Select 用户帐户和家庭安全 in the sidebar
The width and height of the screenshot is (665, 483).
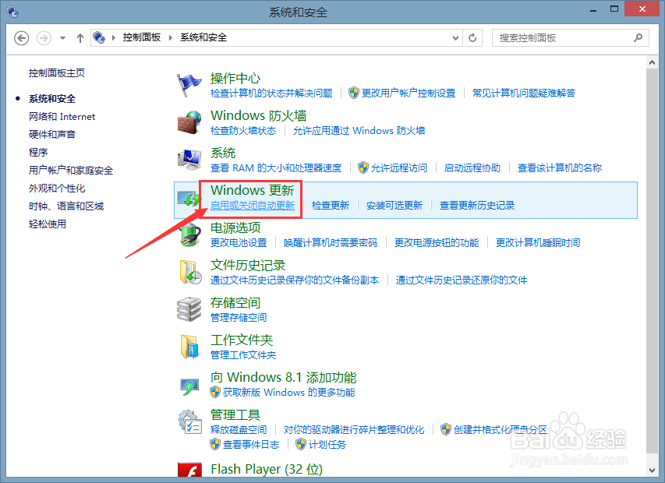[71, 171]
